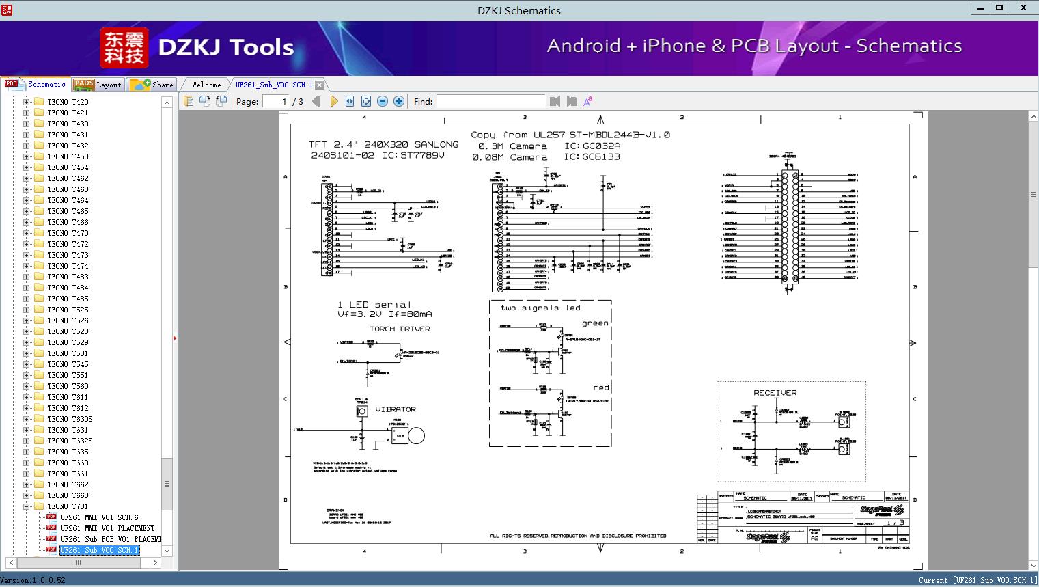This screenshot has width=1039, height=587.
Task: Select the TECNO T472 tree item
Action: [x=68, y=244]
